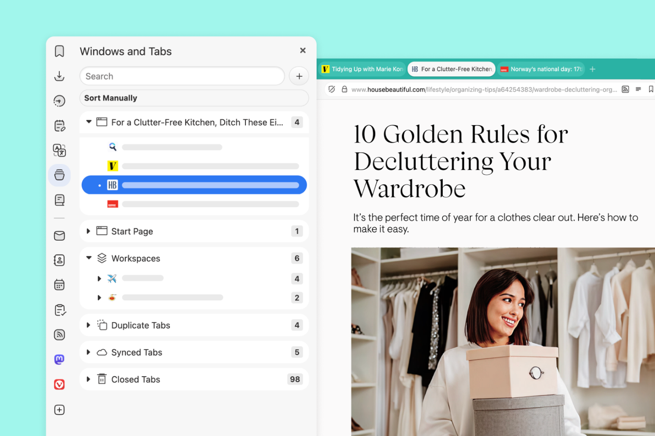Open the Feeds panel icon
The image size is (655, 436).
click(59, 335)
